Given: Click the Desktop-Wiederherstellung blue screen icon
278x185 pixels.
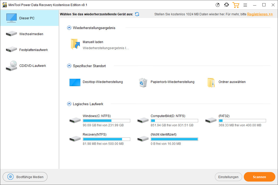Looking at the screenshot, I should coord(75,82).
